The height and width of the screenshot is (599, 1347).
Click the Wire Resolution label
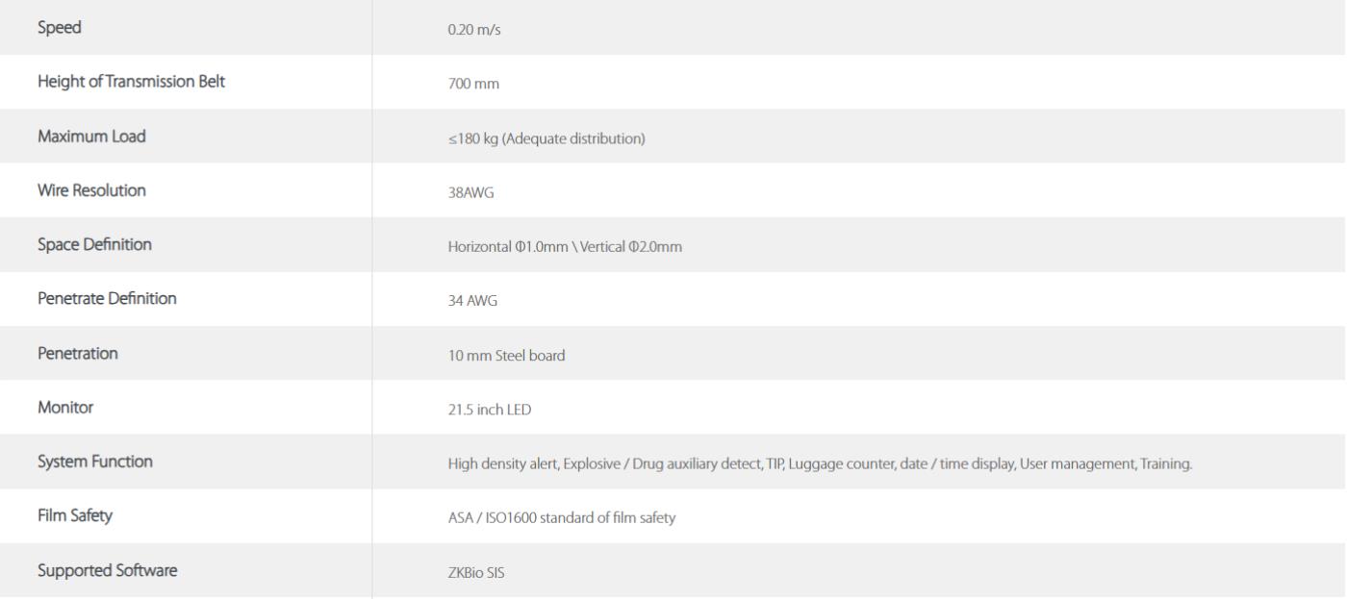[x=91, y=190]
